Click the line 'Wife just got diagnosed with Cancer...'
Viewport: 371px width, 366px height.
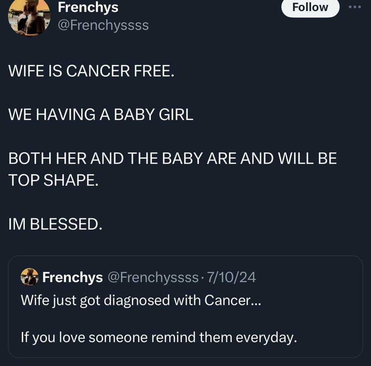pyautogui.click(x=141, y=300)
